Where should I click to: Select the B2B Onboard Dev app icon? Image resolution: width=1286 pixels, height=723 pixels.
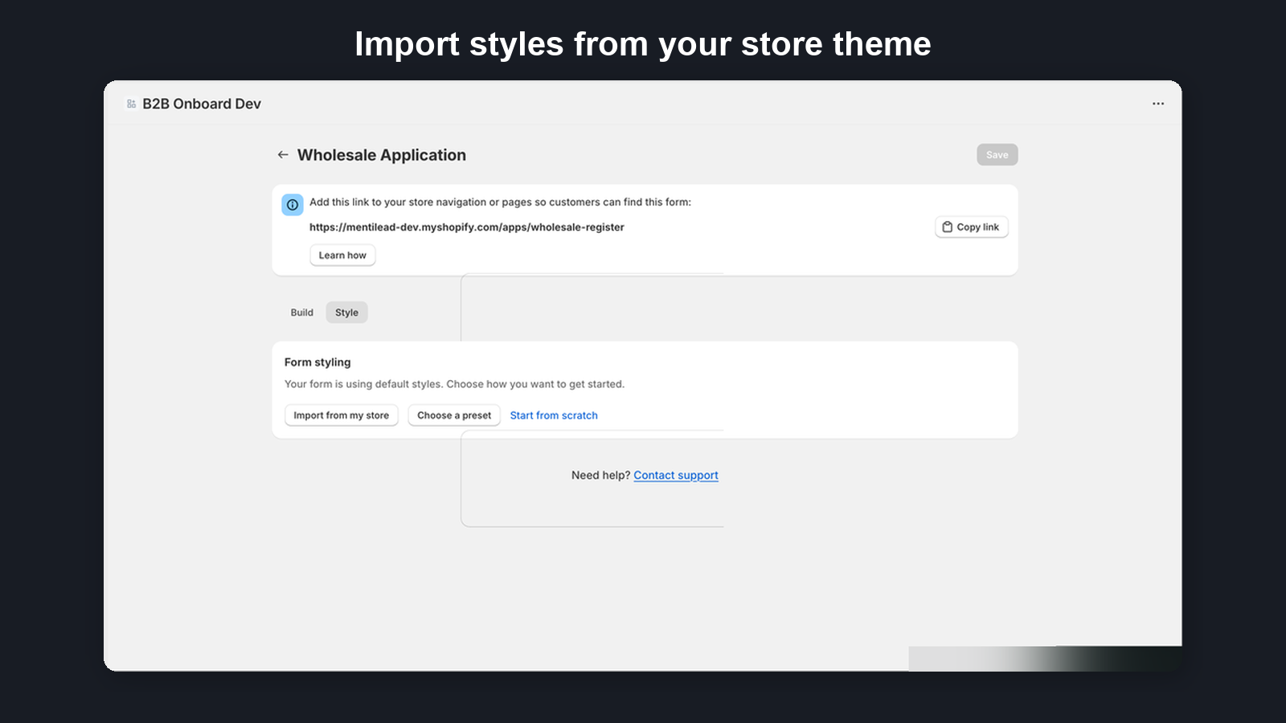coord(129,103)
